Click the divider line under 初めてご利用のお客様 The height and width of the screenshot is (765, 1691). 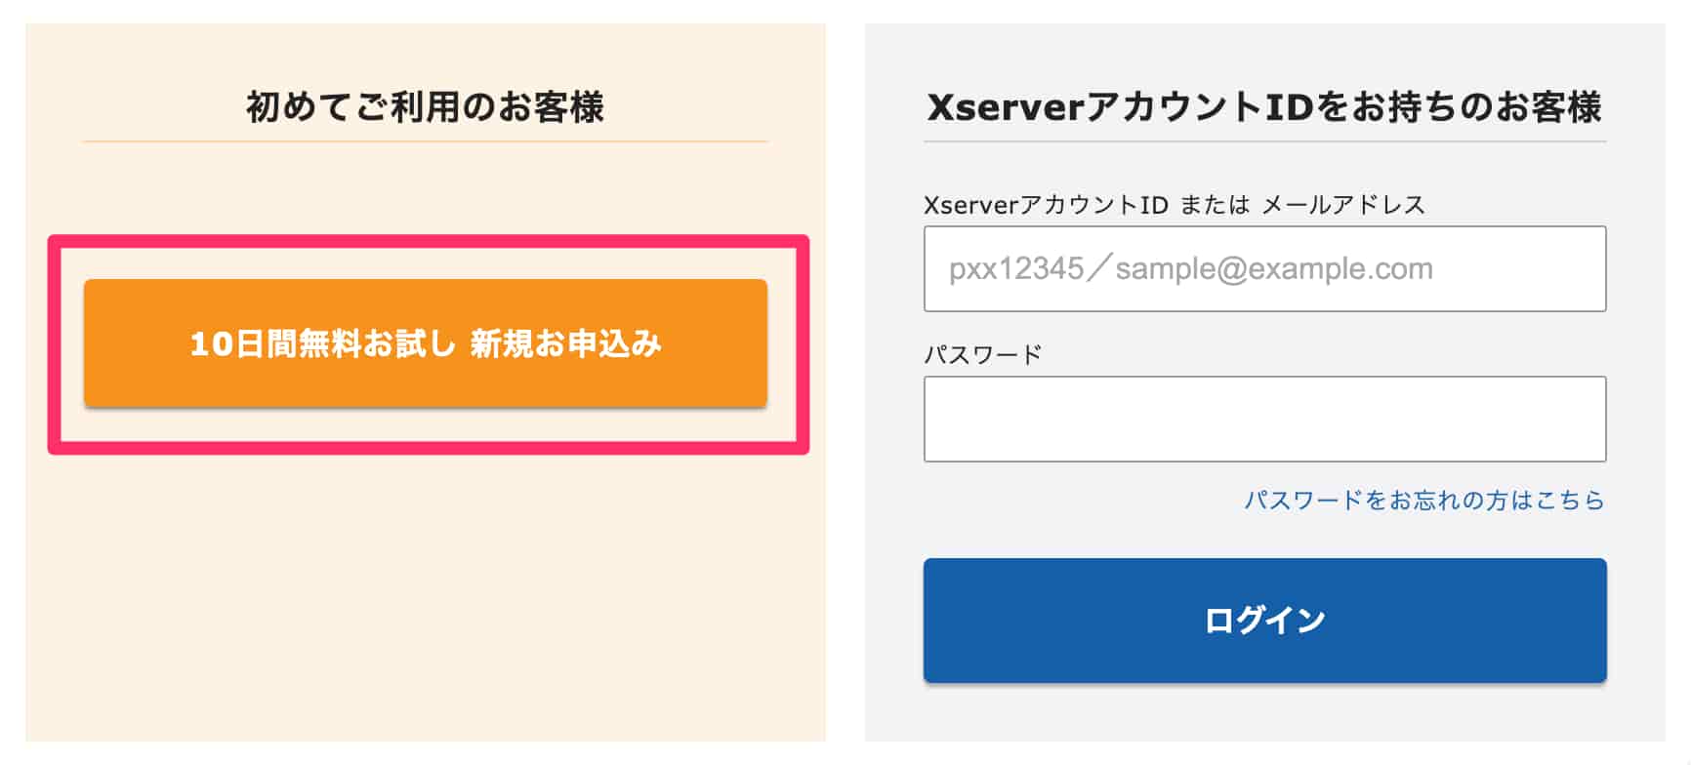tap(426, 141)
